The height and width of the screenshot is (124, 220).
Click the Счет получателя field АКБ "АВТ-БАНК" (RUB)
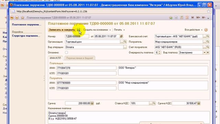[179, 47]
